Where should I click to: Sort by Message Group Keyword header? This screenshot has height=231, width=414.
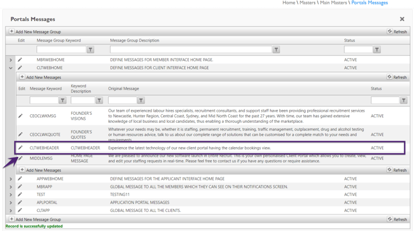coord(59,40)
